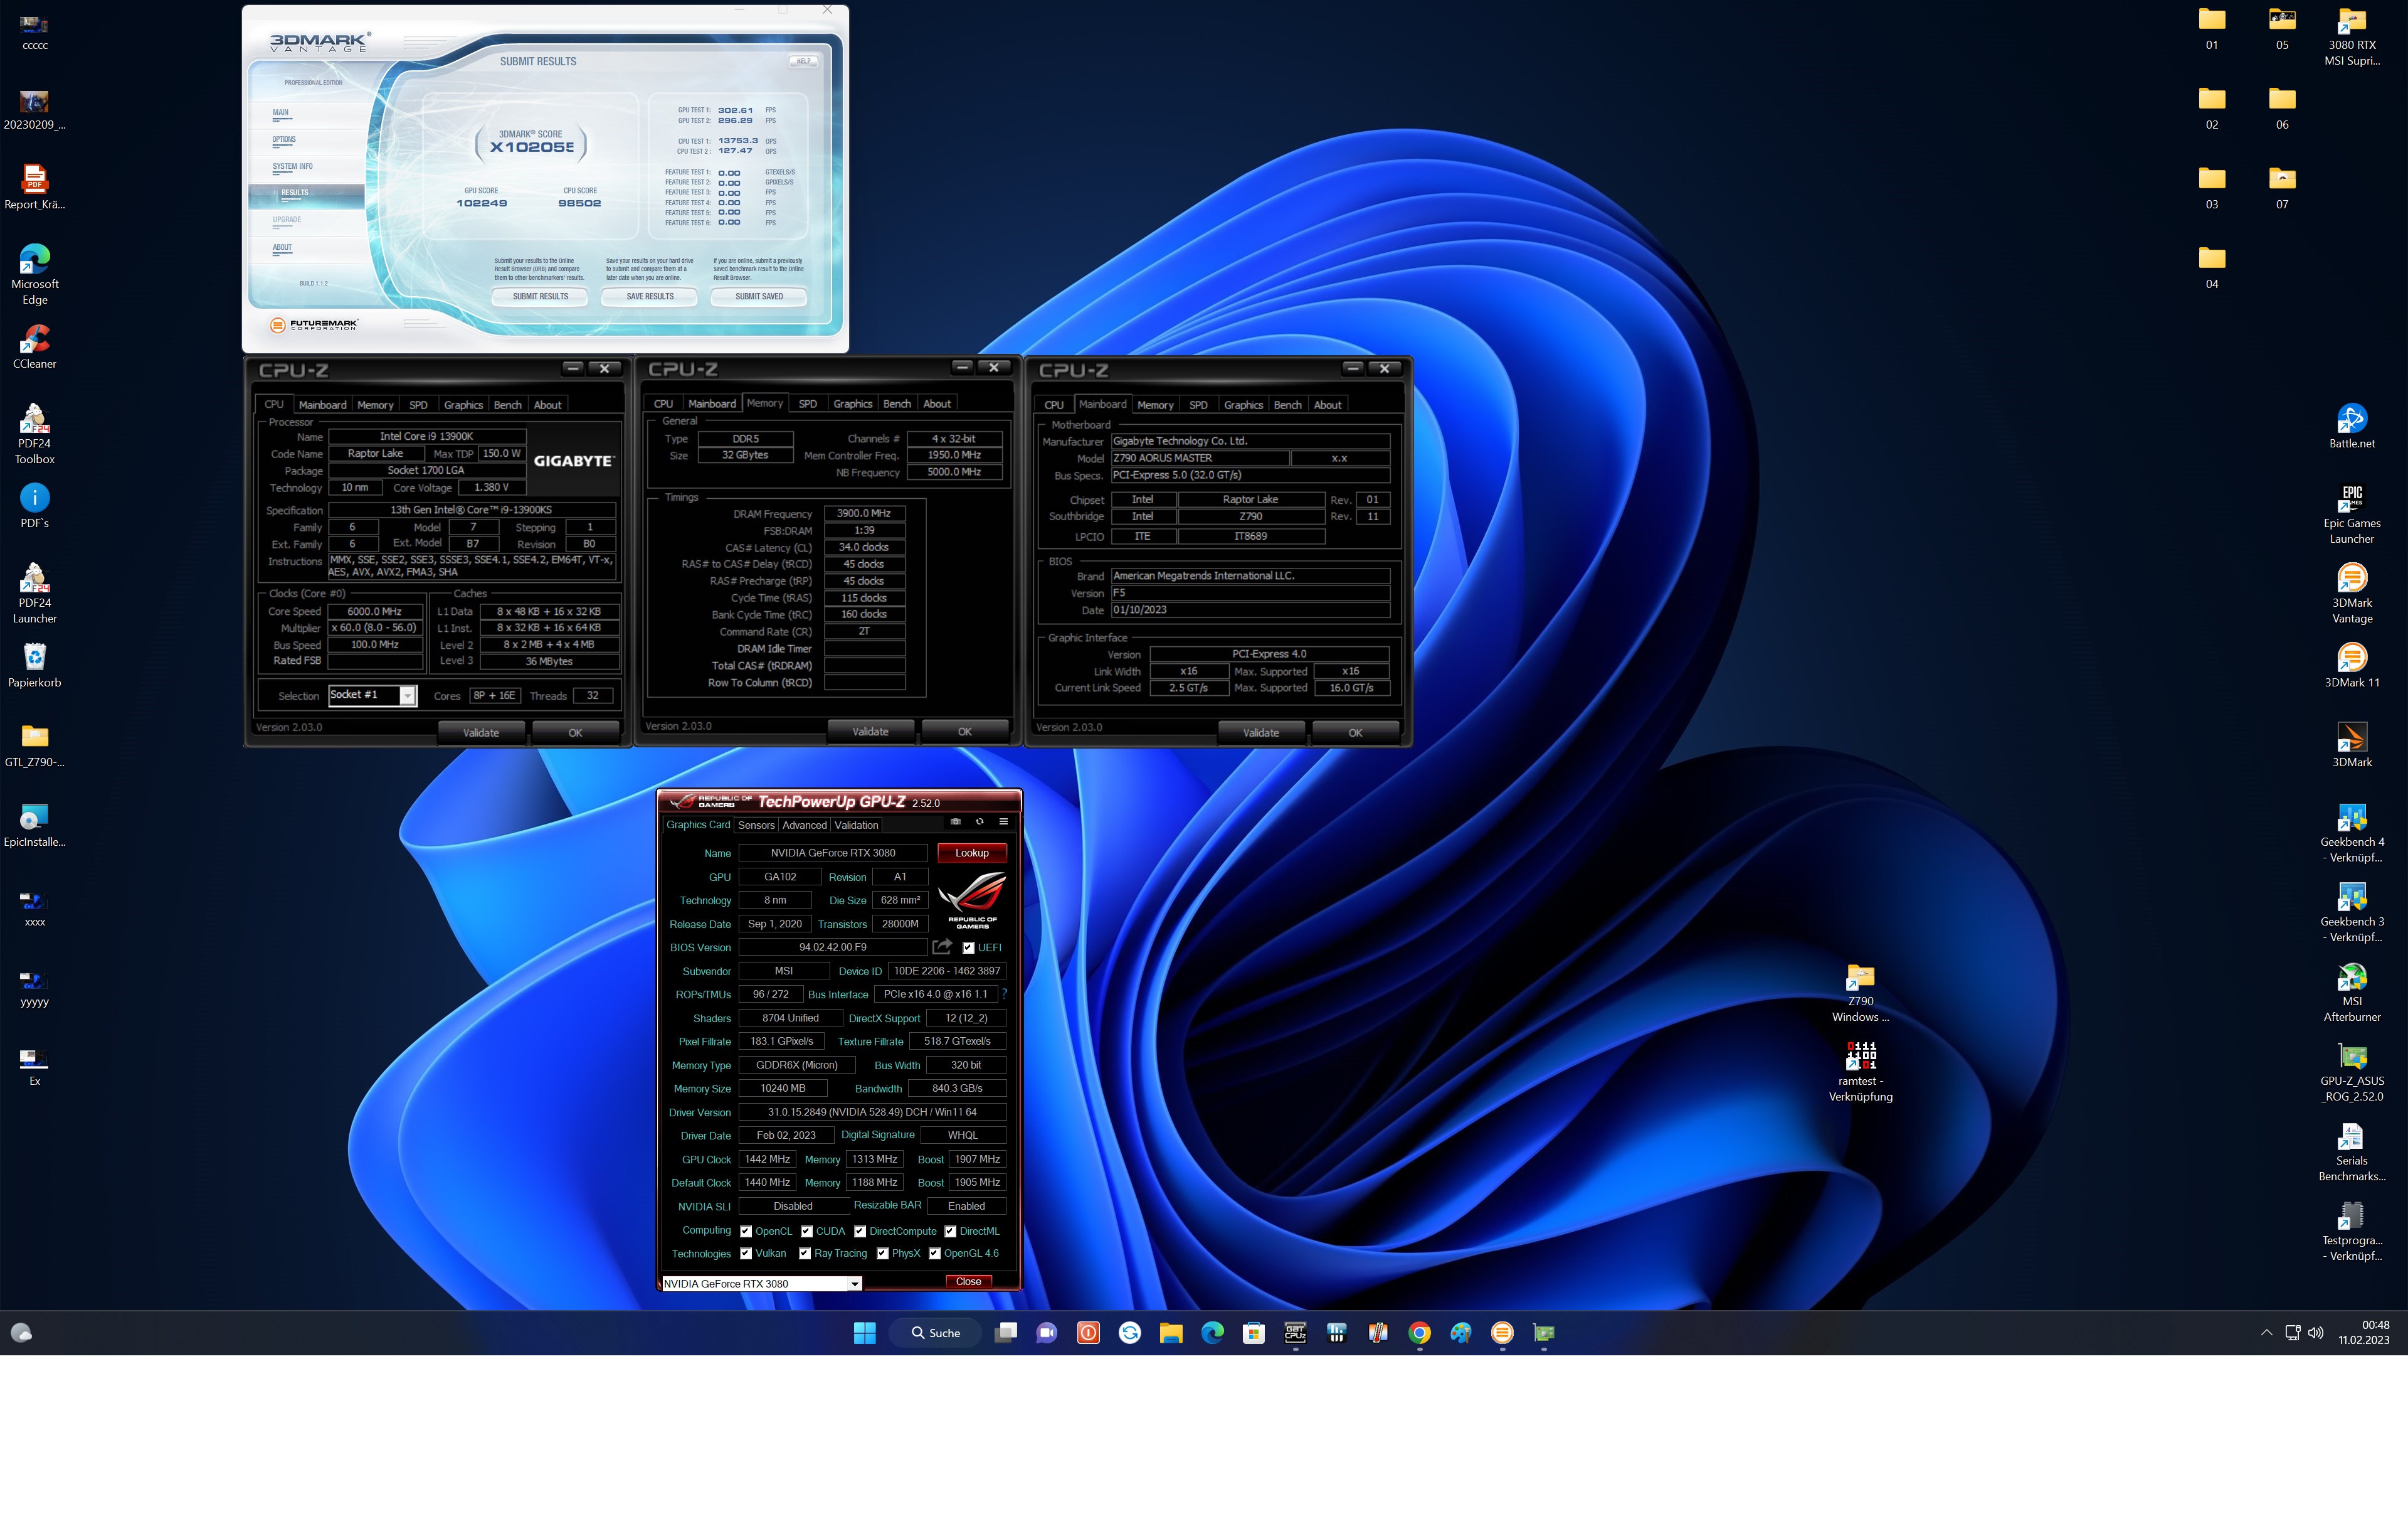Open the 3DMark 11 desktop shortcut
Image resolution: width=2408 pixels, height=1536 pixels.
(x=2351, y=666)
